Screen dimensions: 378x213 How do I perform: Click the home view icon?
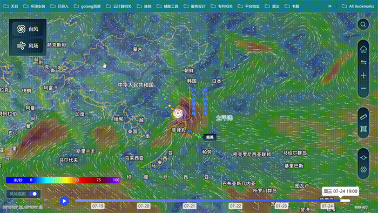click(x=363, y=49)
